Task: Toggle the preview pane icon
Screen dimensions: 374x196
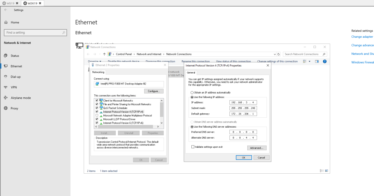Action: pyautogui.click(x=317, y=61)
